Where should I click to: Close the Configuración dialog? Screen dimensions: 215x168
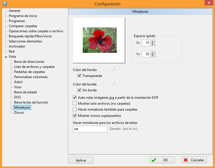coord(209,3)
